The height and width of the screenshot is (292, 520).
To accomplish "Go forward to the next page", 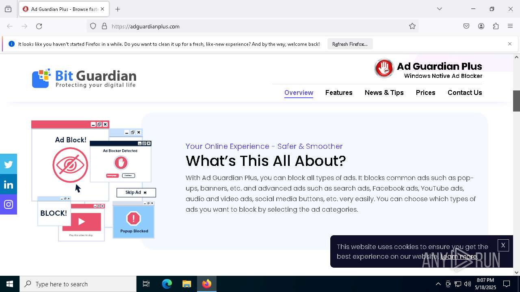I will tap(24, 26).
